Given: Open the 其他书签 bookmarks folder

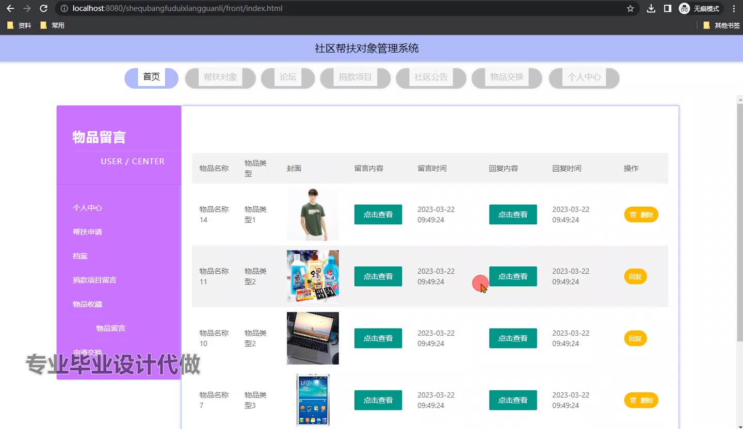Looking at the screenshot, I should point(721,25).
